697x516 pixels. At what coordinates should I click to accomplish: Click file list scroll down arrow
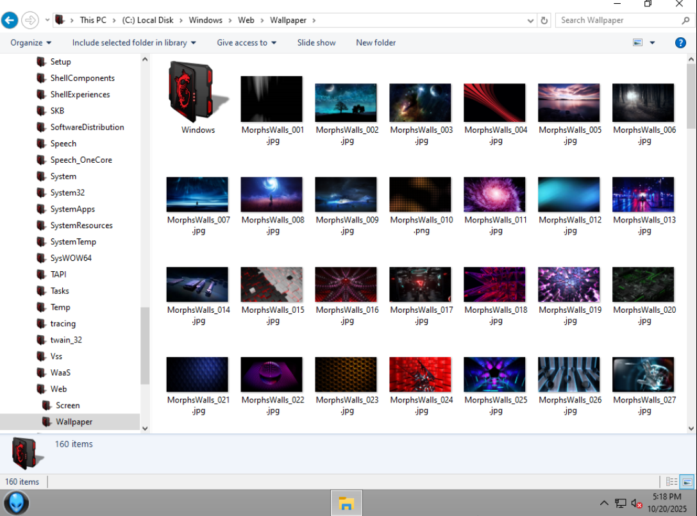(691, 428)
